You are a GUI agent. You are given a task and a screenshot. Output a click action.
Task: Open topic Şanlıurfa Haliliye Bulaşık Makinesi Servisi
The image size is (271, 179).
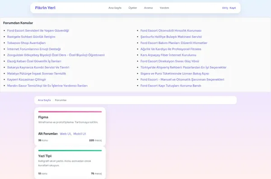click(x=171, y=37)
